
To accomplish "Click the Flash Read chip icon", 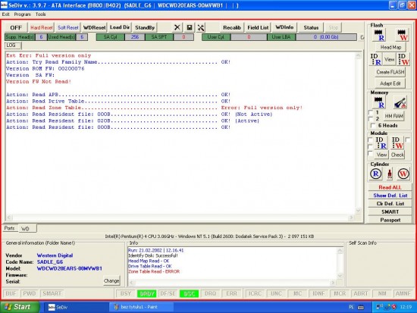I will tap(379, 35).
